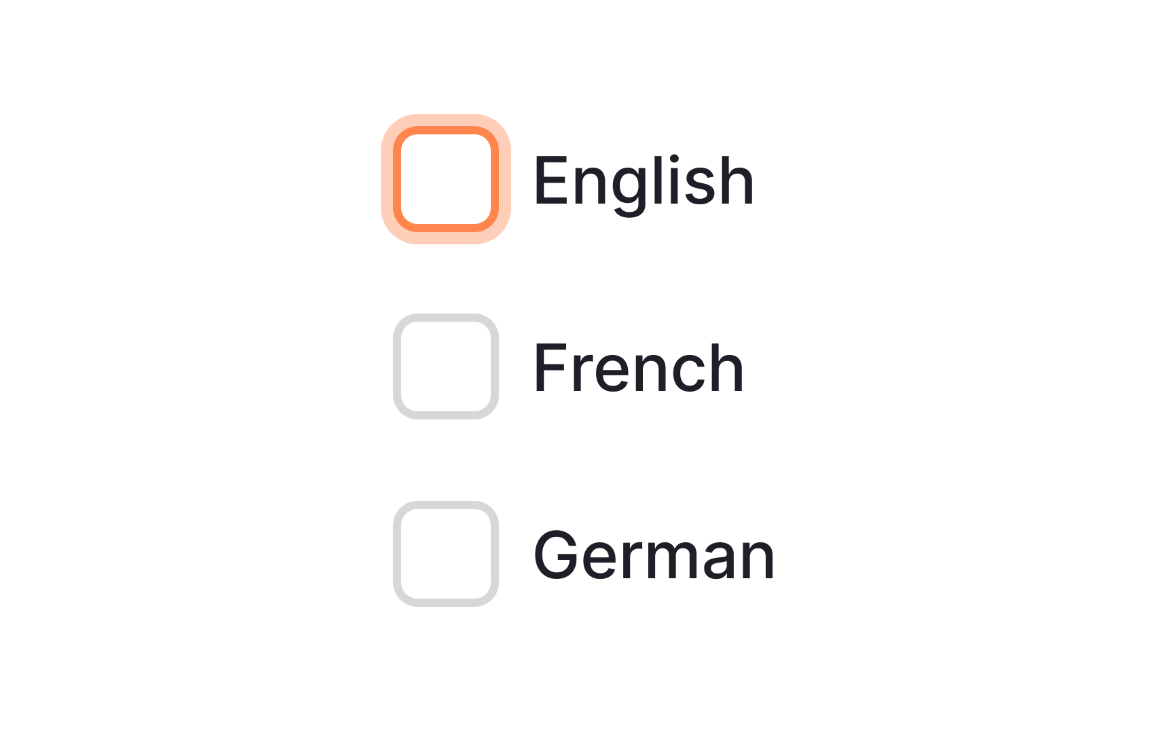Choose German as a language

click(446, 554)
